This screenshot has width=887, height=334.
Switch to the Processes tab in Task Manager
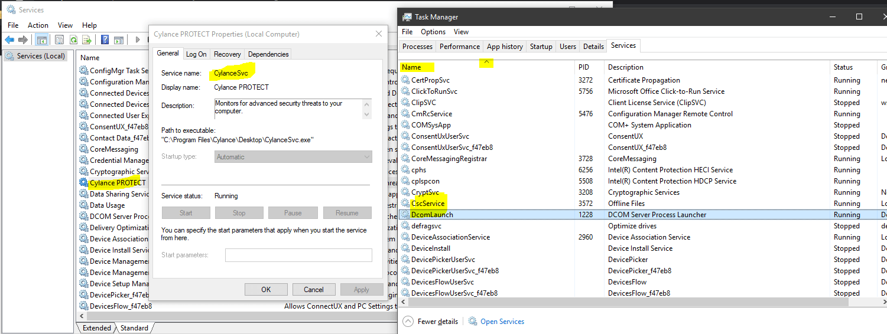pos(417,47)
